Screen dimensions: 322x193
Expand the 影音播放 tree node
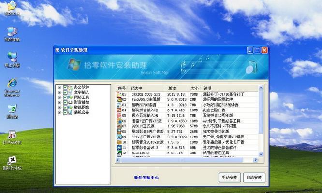click(x=59, y=102)
